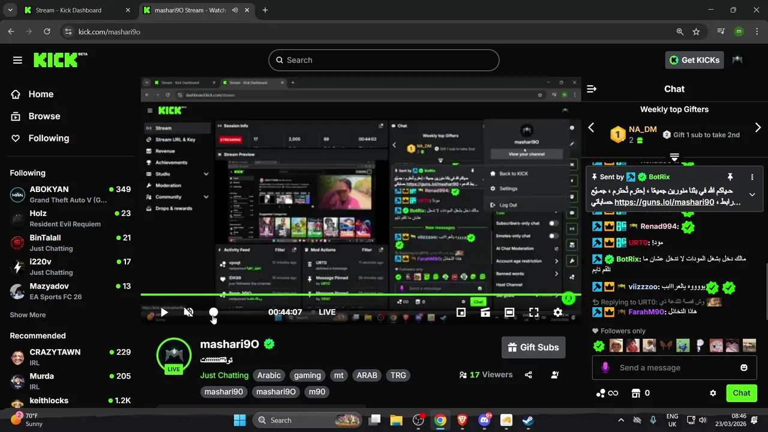
Task: Open Discord from the taskbar
Action: [x=484, y=420]
